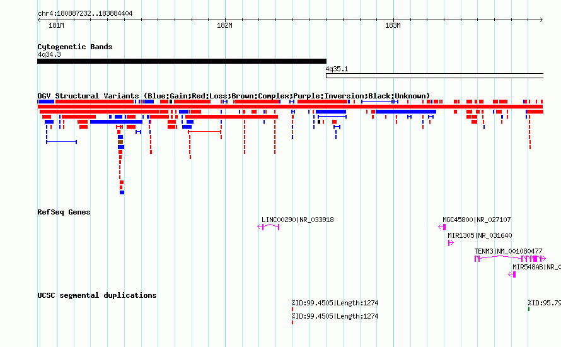Click the chr4:180887232..183884404 coordinates label

point(85,13)
